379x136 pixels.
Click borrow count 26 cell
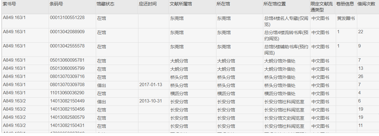pyautogui.click(x=368, y=77)
